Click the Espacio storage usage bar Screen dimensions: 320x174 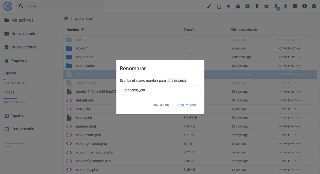point(28,80)
